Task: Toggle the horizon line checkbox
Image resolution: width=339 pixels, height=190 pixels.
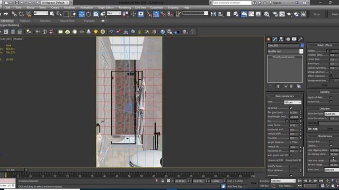Action: point(331,141)
